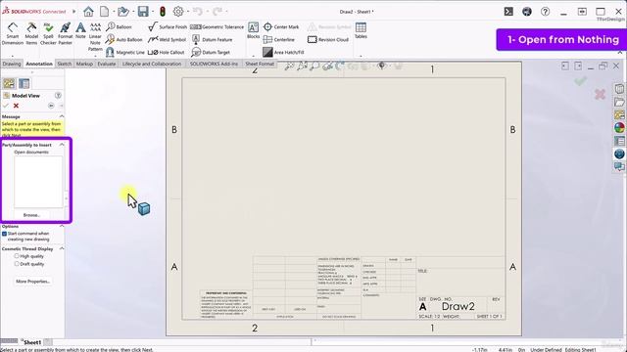Viewport: 627px width, 352px height.
Task: Collapse the Part/Assembly to Insert section
Action: point(62,145)
